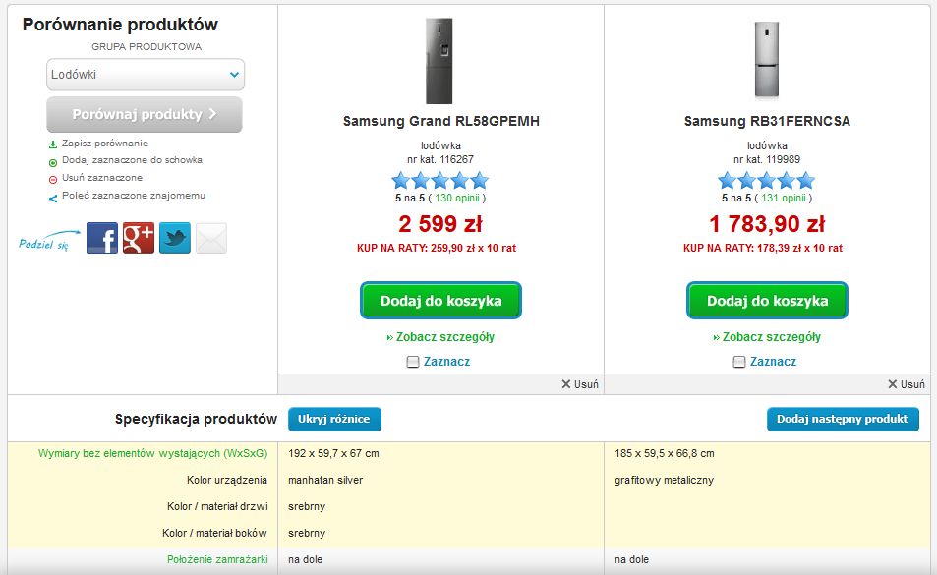Click the Dodaj zaznaczone do schowka icon
Viewport: 937px width, 575px height.
(53, 161)
